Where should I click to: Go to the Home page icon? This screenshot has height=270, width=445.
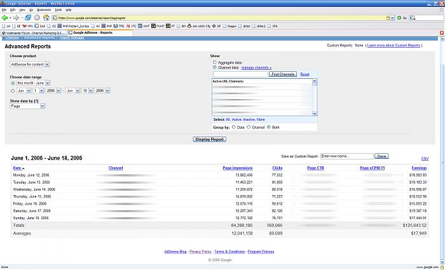pos(46,18)
